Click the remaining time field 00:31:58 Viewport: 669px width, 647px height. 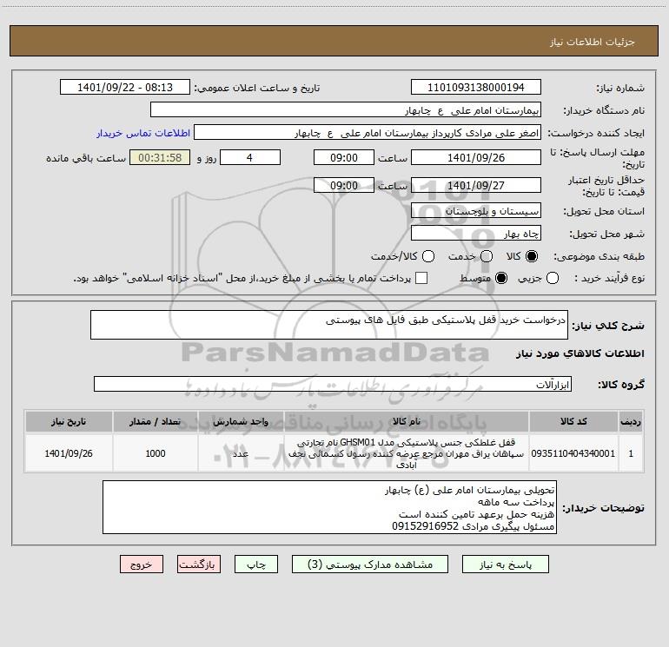160,157
